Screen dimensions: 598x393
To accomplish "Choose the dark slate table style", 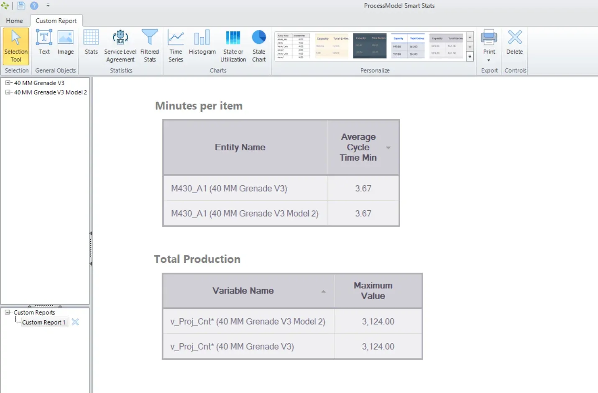I will (370, 46).
